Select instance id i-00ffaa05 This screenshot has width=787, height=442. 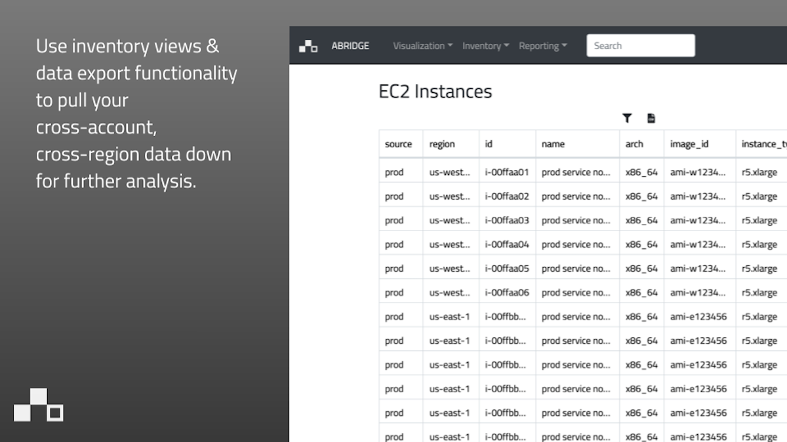click(x=507, y=268)
